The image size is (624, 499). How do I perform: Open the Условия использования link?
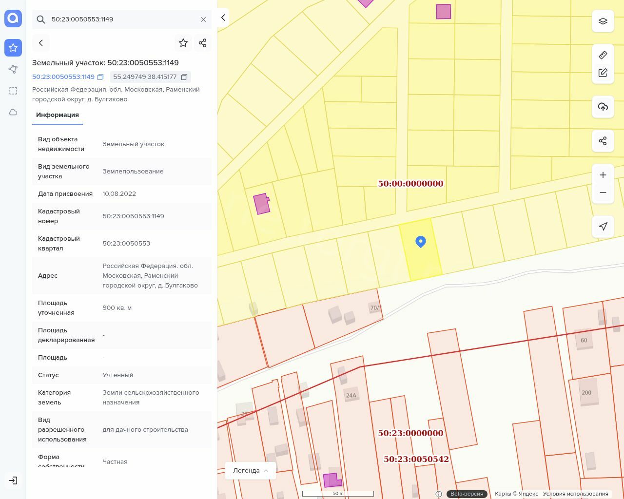click(x=575, y=494)
